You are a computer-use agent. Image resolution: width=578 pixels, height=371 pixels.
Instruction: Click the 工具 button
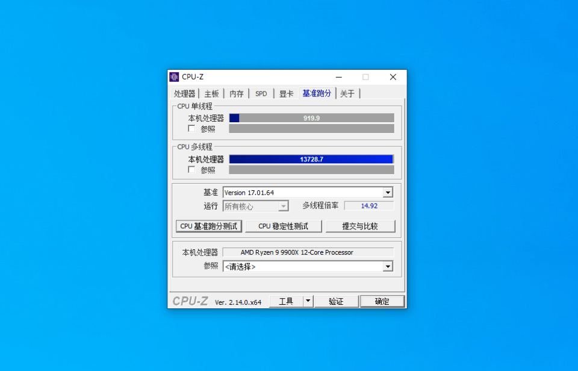tap(286, 301)
